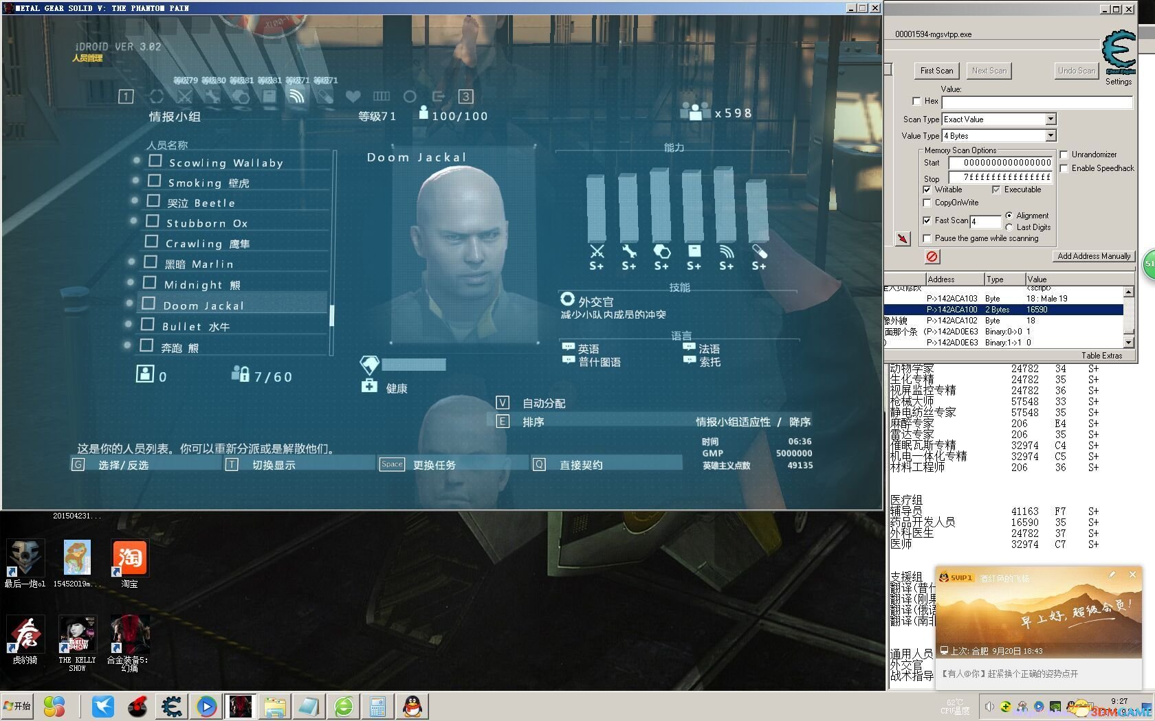The image size is (1155, 721).
Task: Click the Value input field
Action: pyautogui.click(x=1037, y=102)
